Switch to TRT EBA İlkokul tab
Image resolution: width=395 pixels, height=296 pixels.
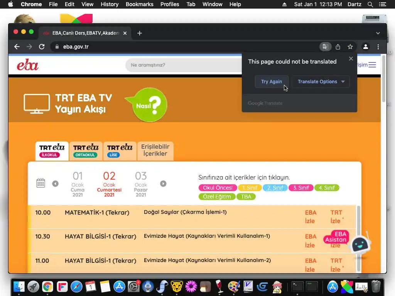52,151
